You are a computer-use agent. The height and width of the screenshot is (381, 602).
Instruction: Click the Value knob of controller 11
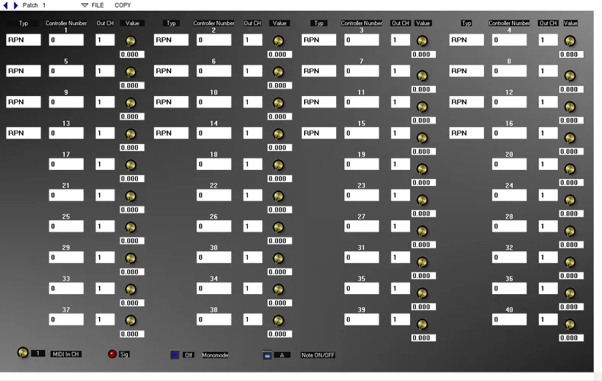coord(422,107)
